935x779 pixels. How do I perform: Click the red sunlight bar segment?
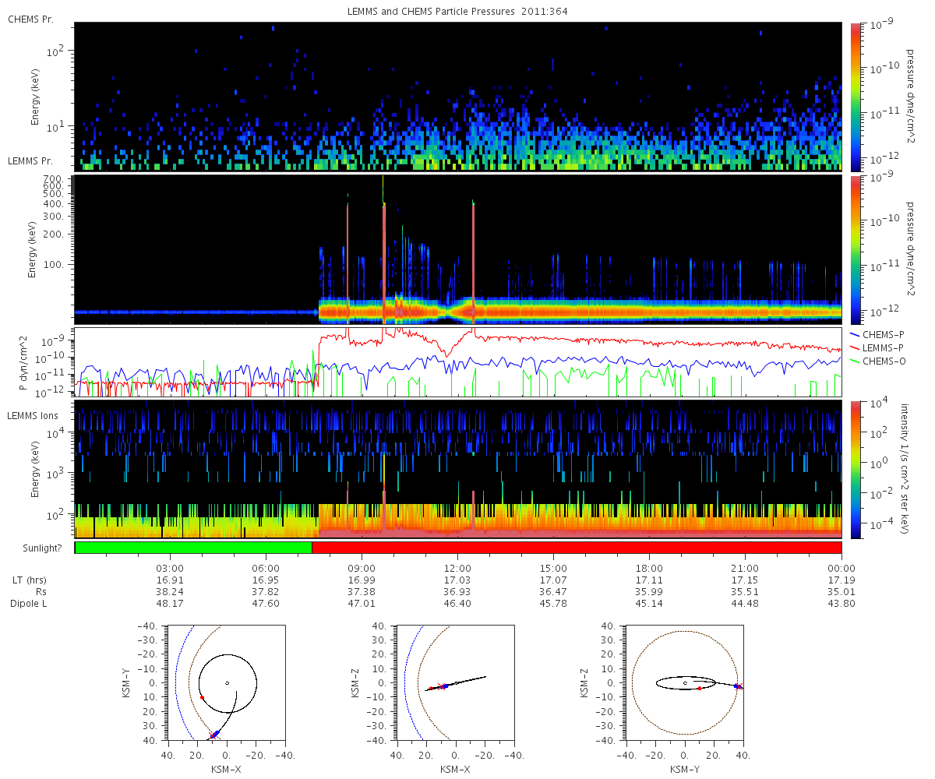pyautogui.click(x=577, y=548)
